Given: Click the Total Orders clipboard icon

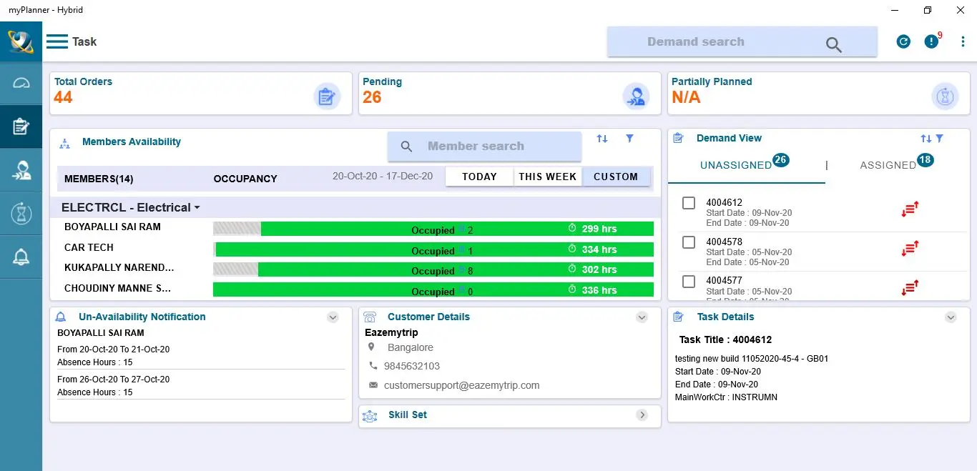Looking at the screenshot, I should (327, 96).
